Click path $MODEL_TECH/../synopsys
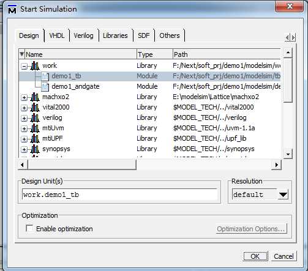 pyautogui.click(x=214, y=149)
